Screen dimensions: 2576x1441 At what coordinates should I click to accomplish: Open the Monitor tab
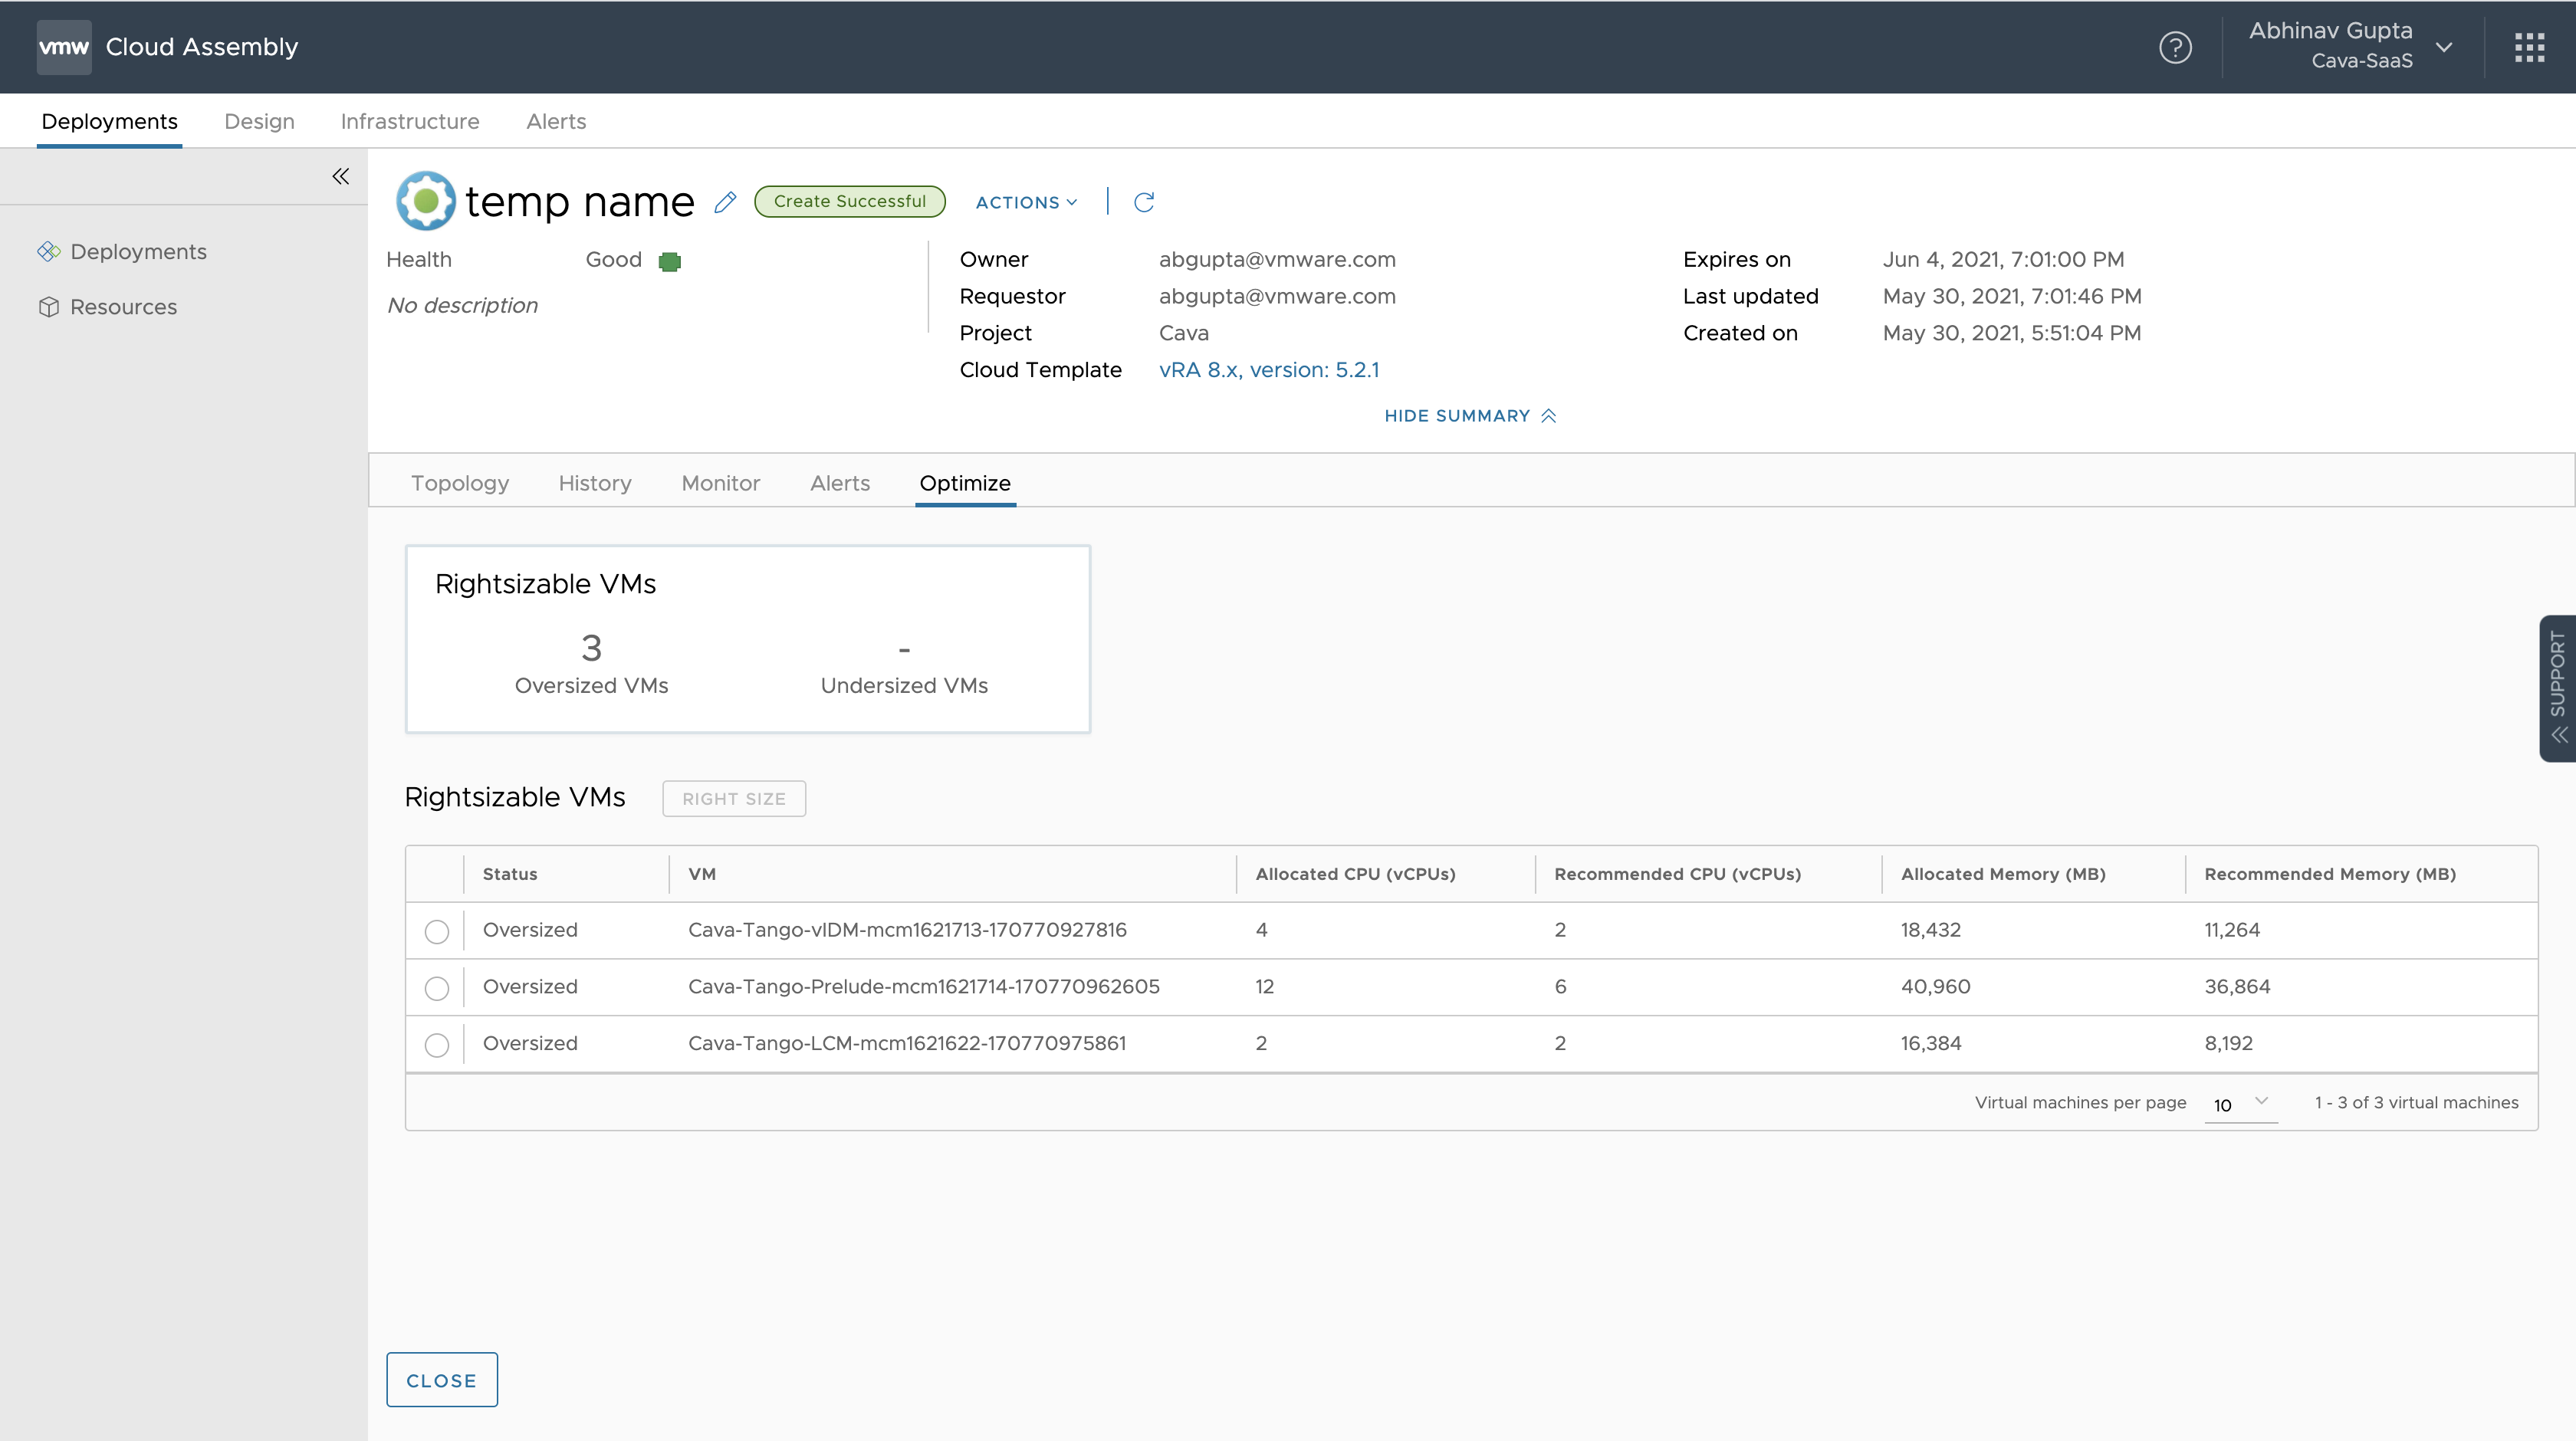721,483
